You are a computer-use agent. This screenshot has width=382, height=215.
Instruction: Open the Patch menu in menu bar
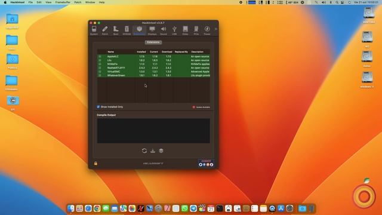point(78,2)
